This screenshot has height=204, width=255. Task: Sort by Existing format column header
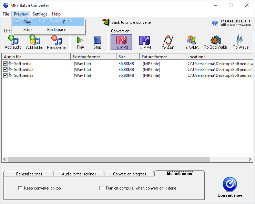click(x=93, y=57)
